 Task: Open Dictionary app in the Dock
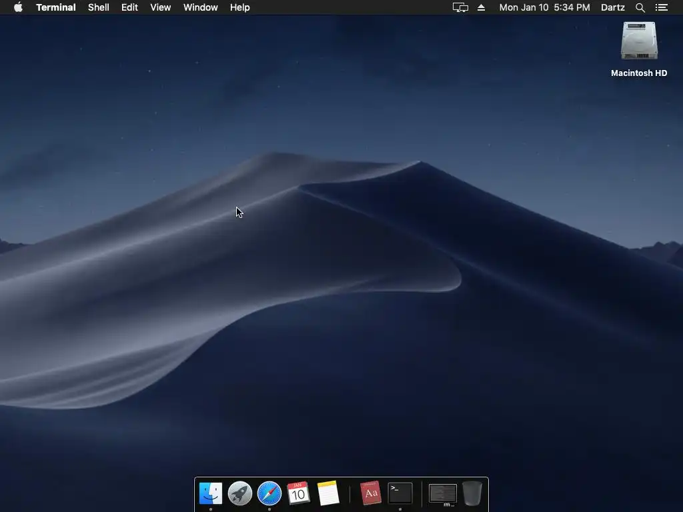[x=371, y=493]
